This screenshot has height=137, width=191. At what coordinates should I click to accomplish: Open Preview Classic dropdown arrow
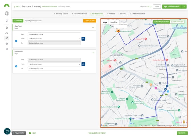tap(184, 7)
